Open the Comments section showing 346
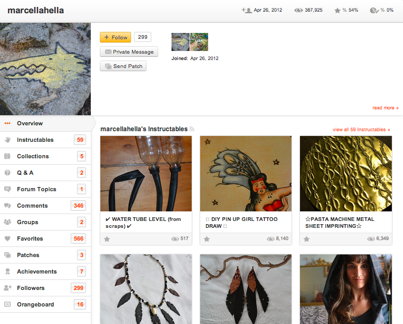Screen dimensions: 403x324 (46, 206)
